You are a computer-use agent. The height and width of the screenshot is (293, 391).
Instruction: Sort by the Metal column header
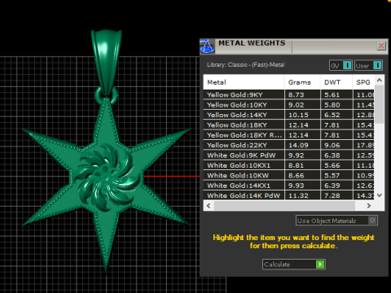point(244,82)
